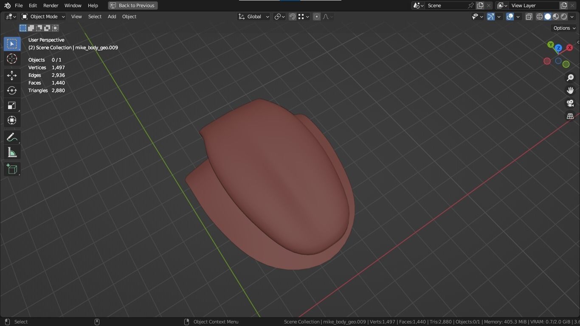Switch to rendered viewport shading
This screenshot has height=326, width=580.
[x=564, y=17]
